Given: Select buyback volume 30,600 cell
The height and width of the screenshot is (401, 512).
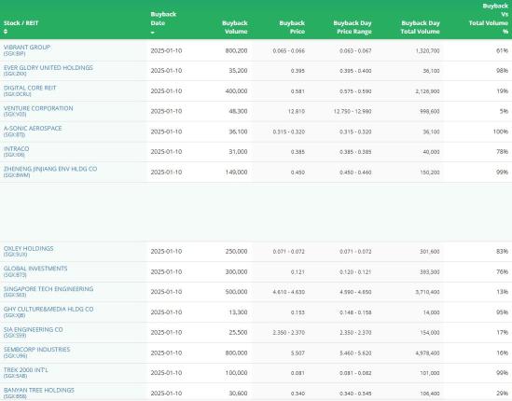Looking at the screenshot, I should click(238, 394).
